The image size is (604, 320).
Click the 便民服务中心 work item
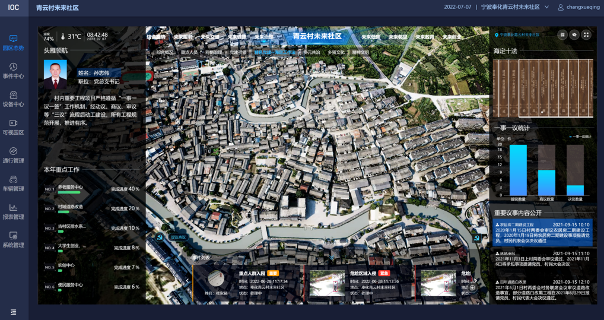[x=92, y=287]
